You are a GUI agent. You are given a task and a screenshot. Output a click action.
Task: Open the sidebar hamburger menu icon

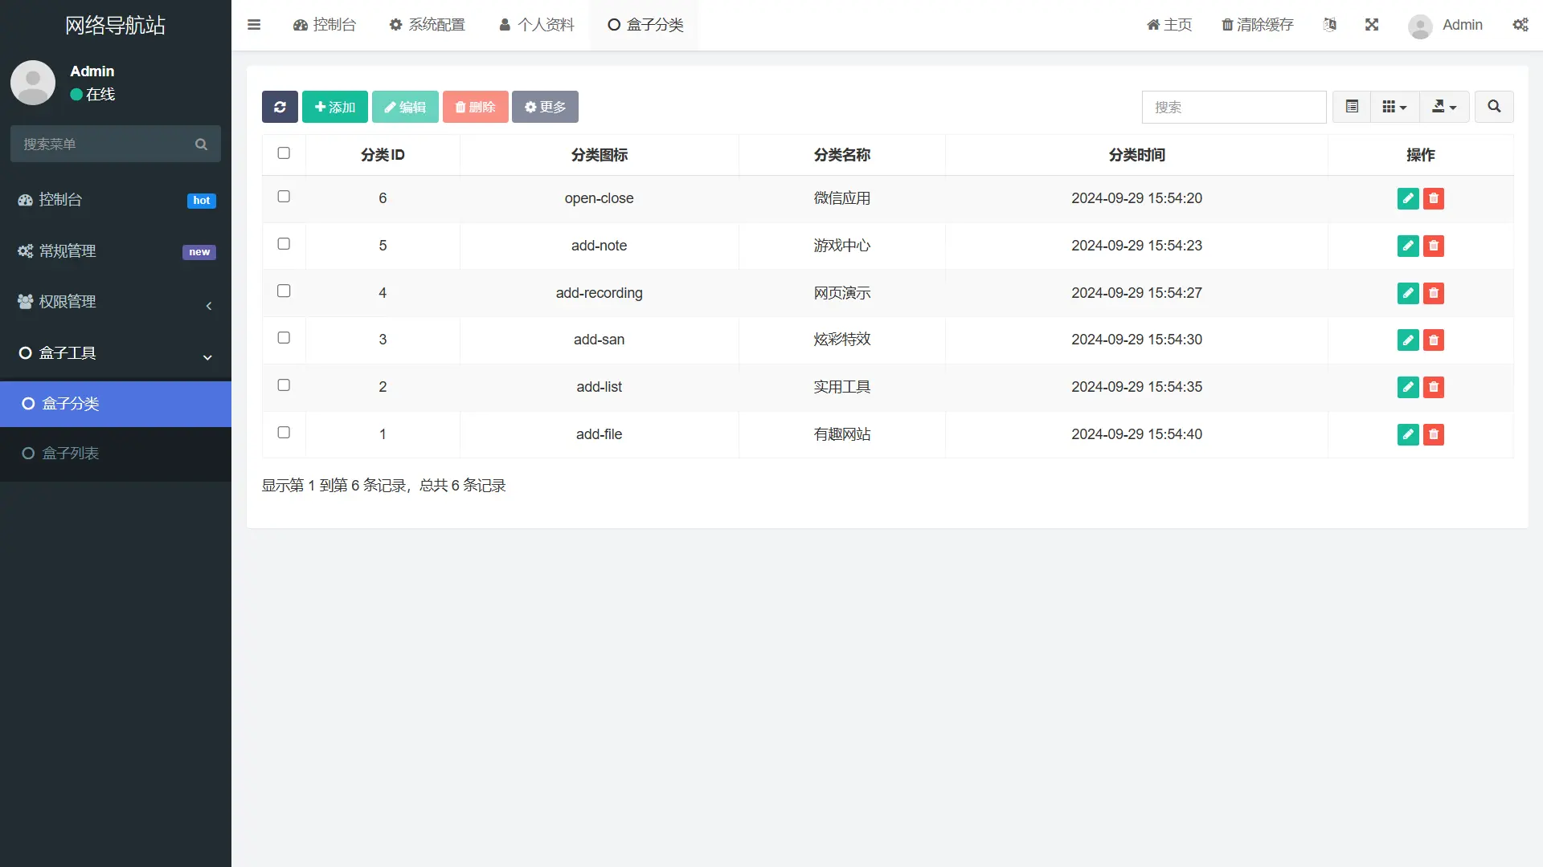click(x=254, y=25)
